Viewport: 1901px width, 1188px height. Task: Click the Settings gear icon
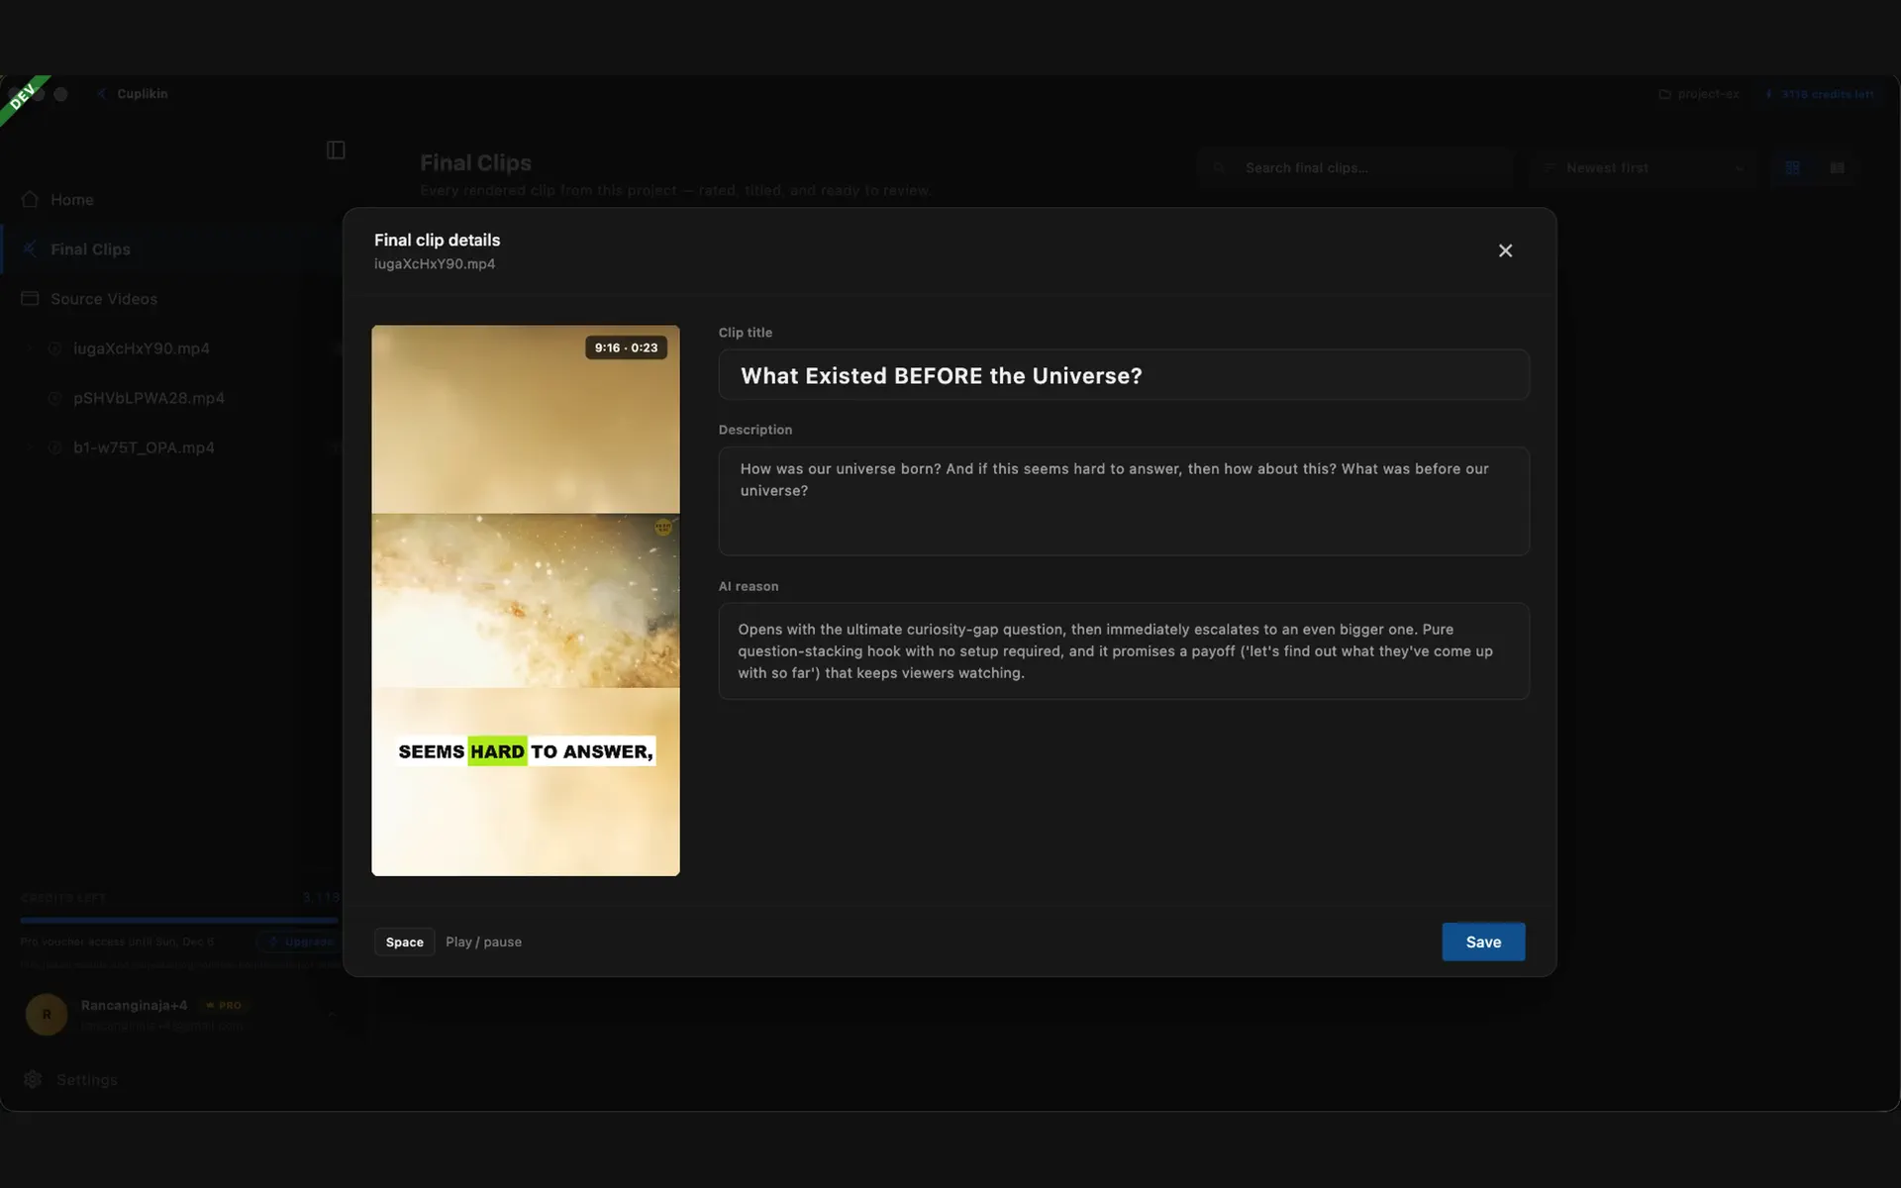[33, 1079]
